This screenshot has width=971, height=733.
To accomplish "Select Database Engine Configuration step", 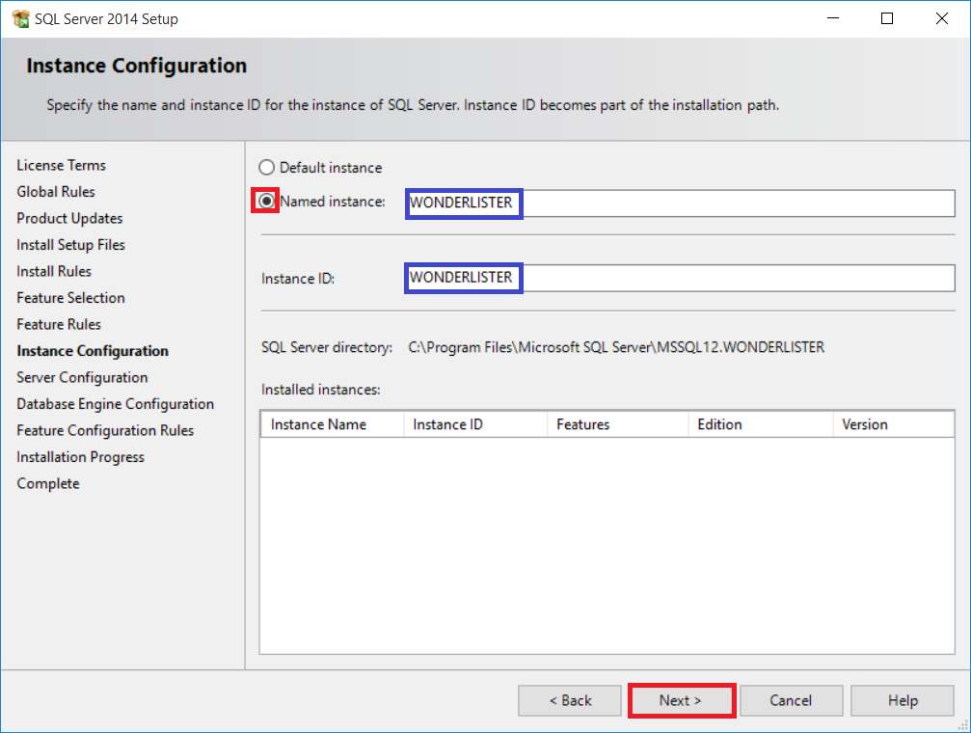I will pyautogui.click(x=115, y=404).
